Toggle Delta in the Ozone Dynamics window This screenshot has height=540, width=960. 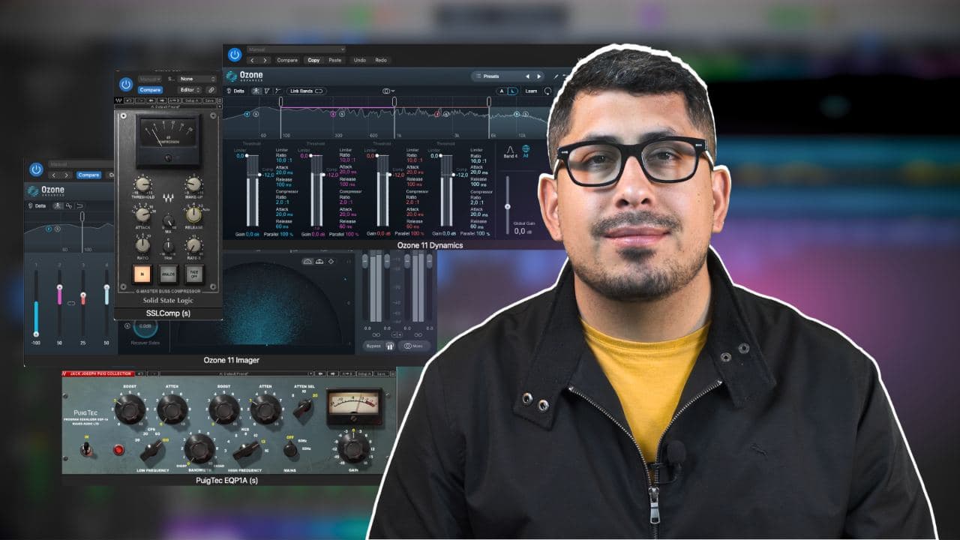click(235, 91)
